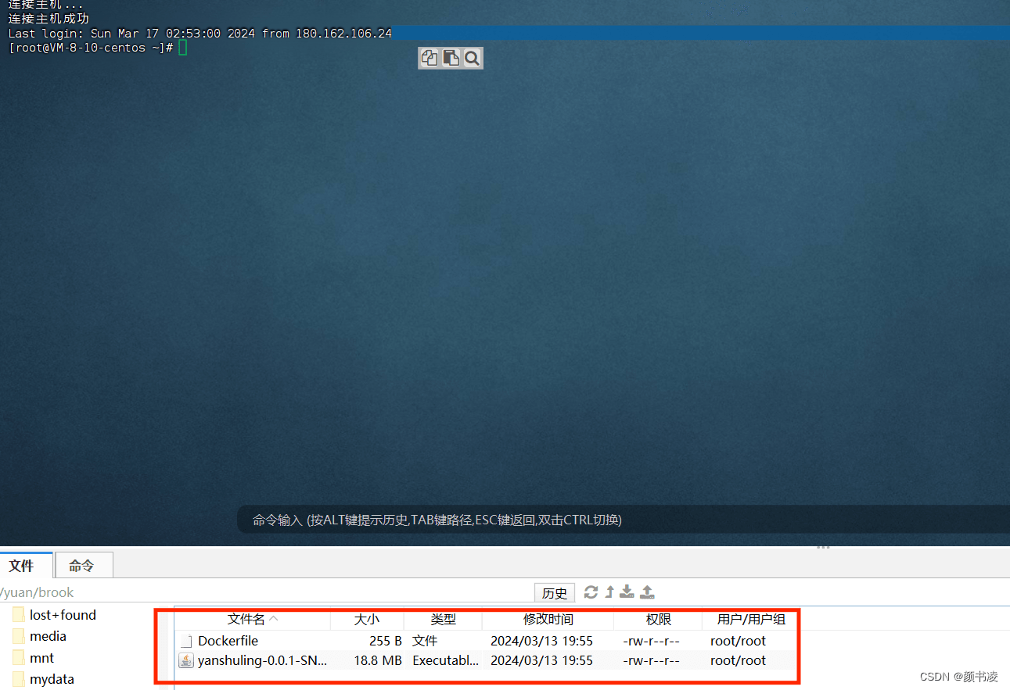Go up to the parent directory
The image size is (1010, 690).
(609, 592)
